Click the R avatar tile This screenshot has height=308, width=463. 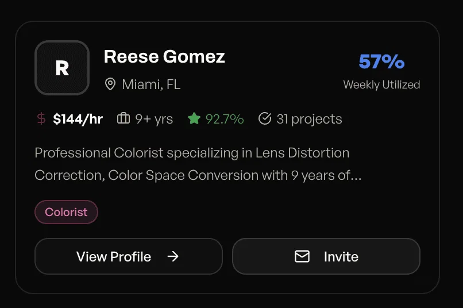click(x=62, y=68)
